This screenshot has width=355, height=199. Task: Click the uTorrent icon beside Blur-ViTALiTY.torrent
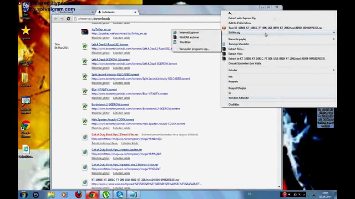tap(85, 91)
